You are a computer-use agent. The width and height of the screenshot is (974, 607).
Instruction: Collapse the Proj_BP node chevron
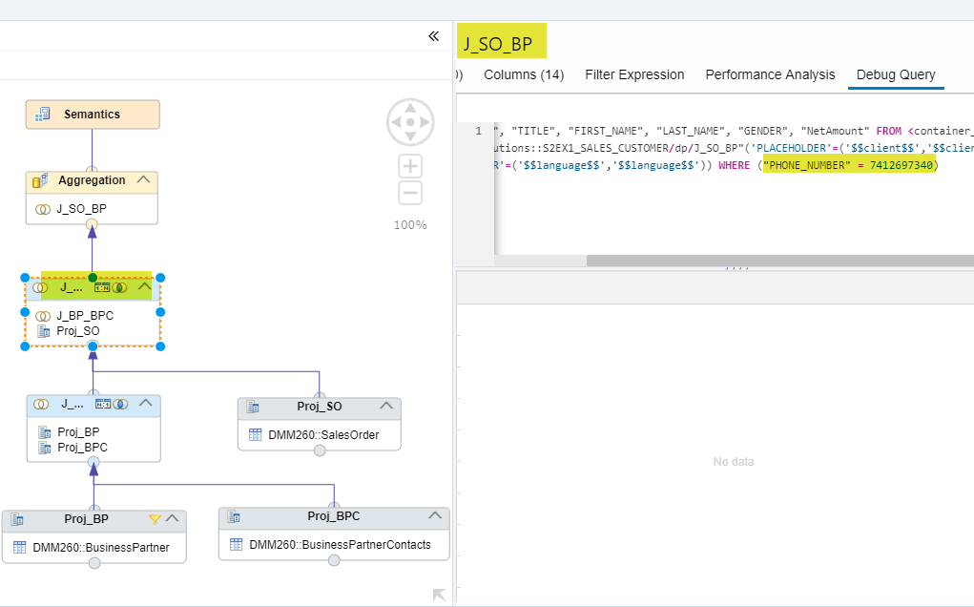[x=172, y=518]
